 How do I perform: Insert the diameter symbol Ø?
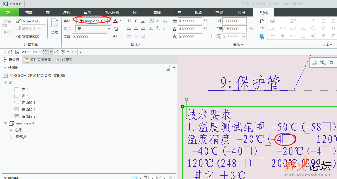323,36
